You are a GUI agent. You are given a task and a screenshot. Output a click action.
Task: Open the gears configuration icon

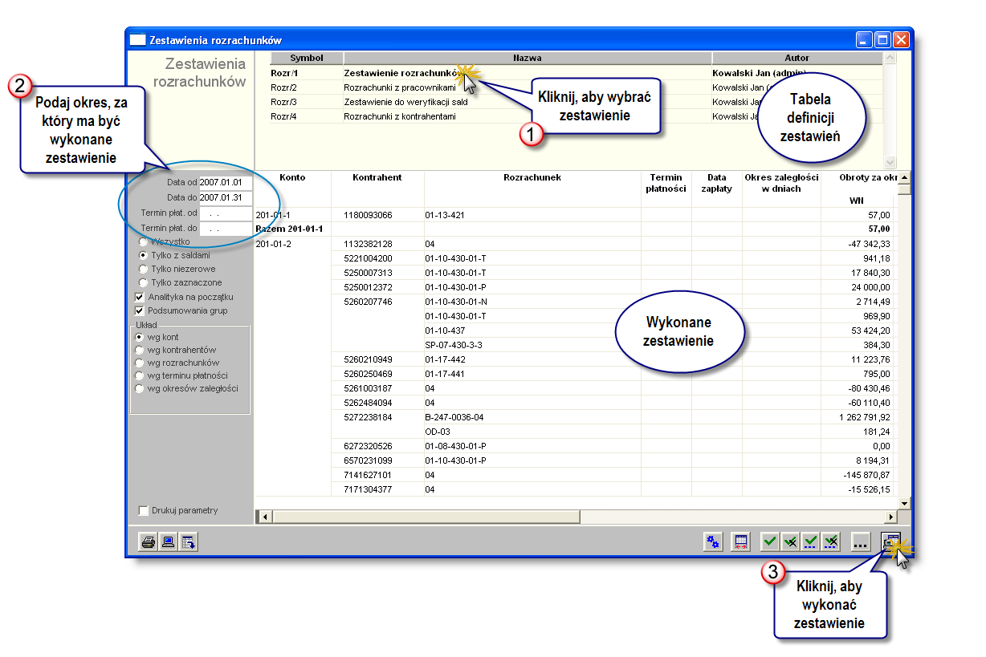click(x=713, y=542)
